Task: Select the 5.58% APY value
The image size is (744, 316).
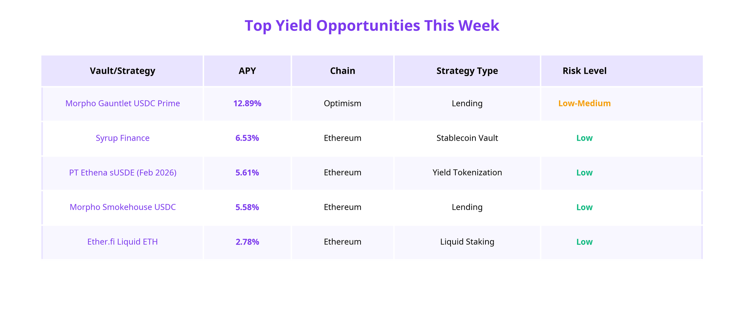Action: coord(247,207)
